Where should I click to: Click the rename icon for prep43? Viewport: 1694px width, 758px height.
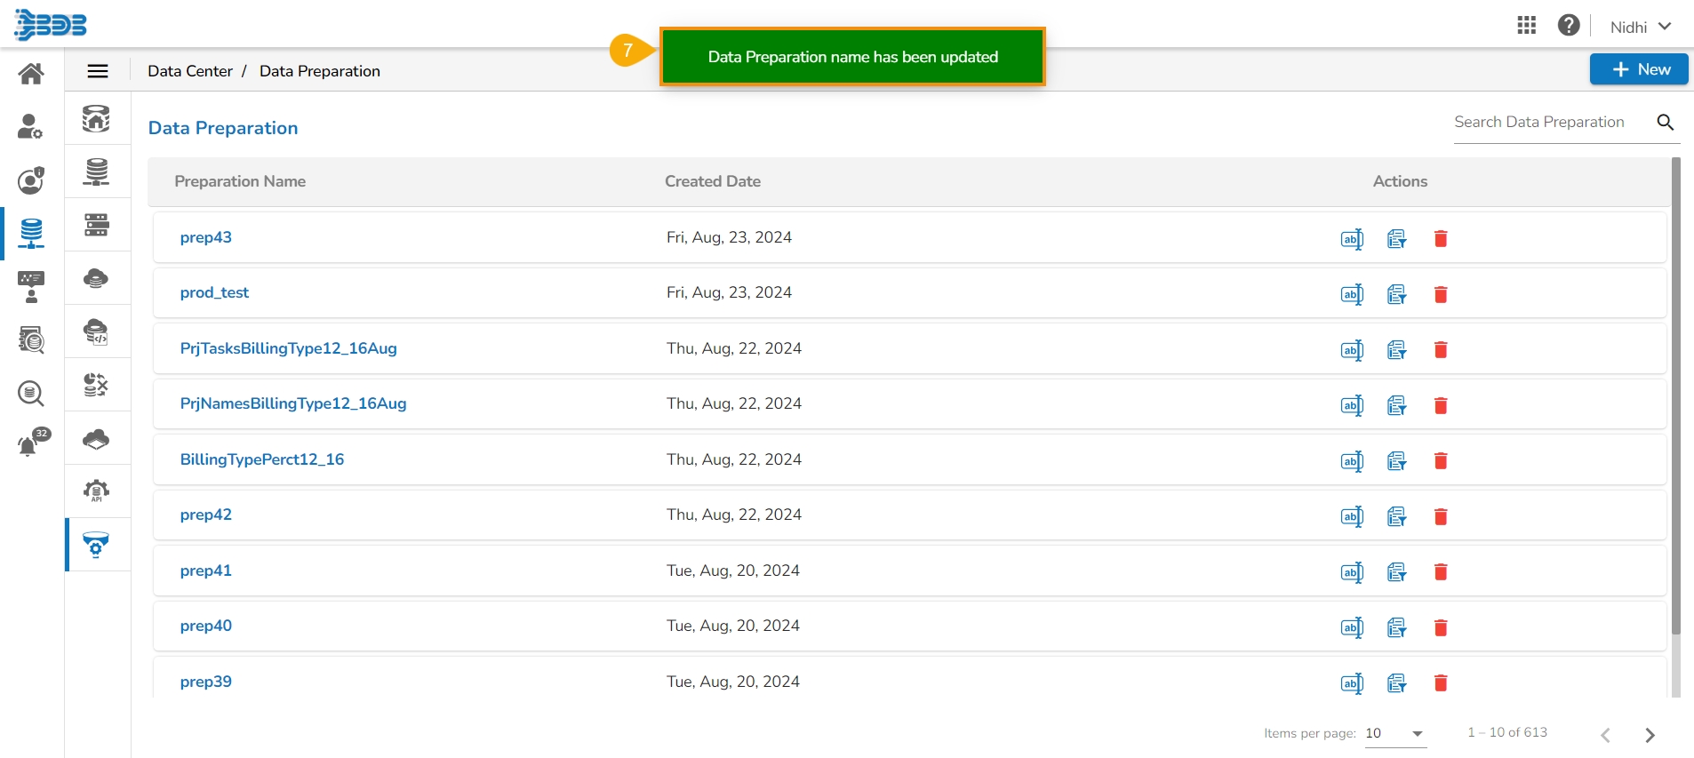(1351, 239)
